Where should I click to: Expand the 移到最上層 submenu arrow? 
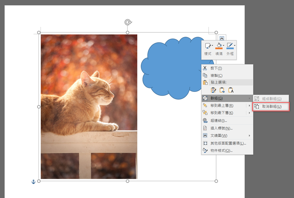(250, 106)
